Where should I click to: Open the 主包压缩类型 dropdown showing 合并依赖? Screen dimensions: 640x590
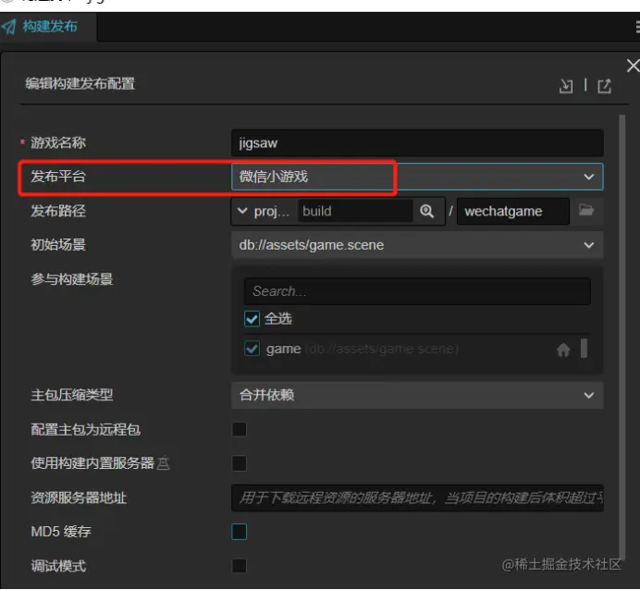point(417,395)
